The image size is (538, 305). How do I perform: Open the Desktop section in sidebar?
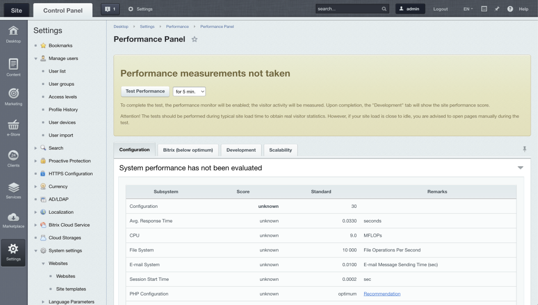(x=13, y=34)
